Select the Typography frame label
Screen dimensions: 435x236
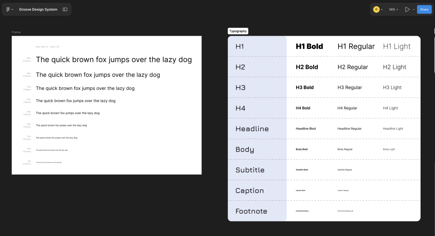238,31
